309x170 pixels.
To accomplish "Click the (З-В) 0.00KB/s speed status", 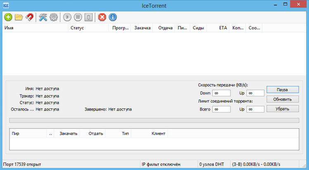I will [256, 164].
